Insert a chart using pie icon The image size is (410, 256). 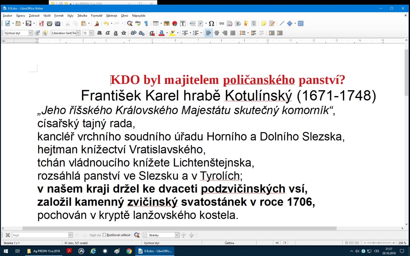[175, 24]
